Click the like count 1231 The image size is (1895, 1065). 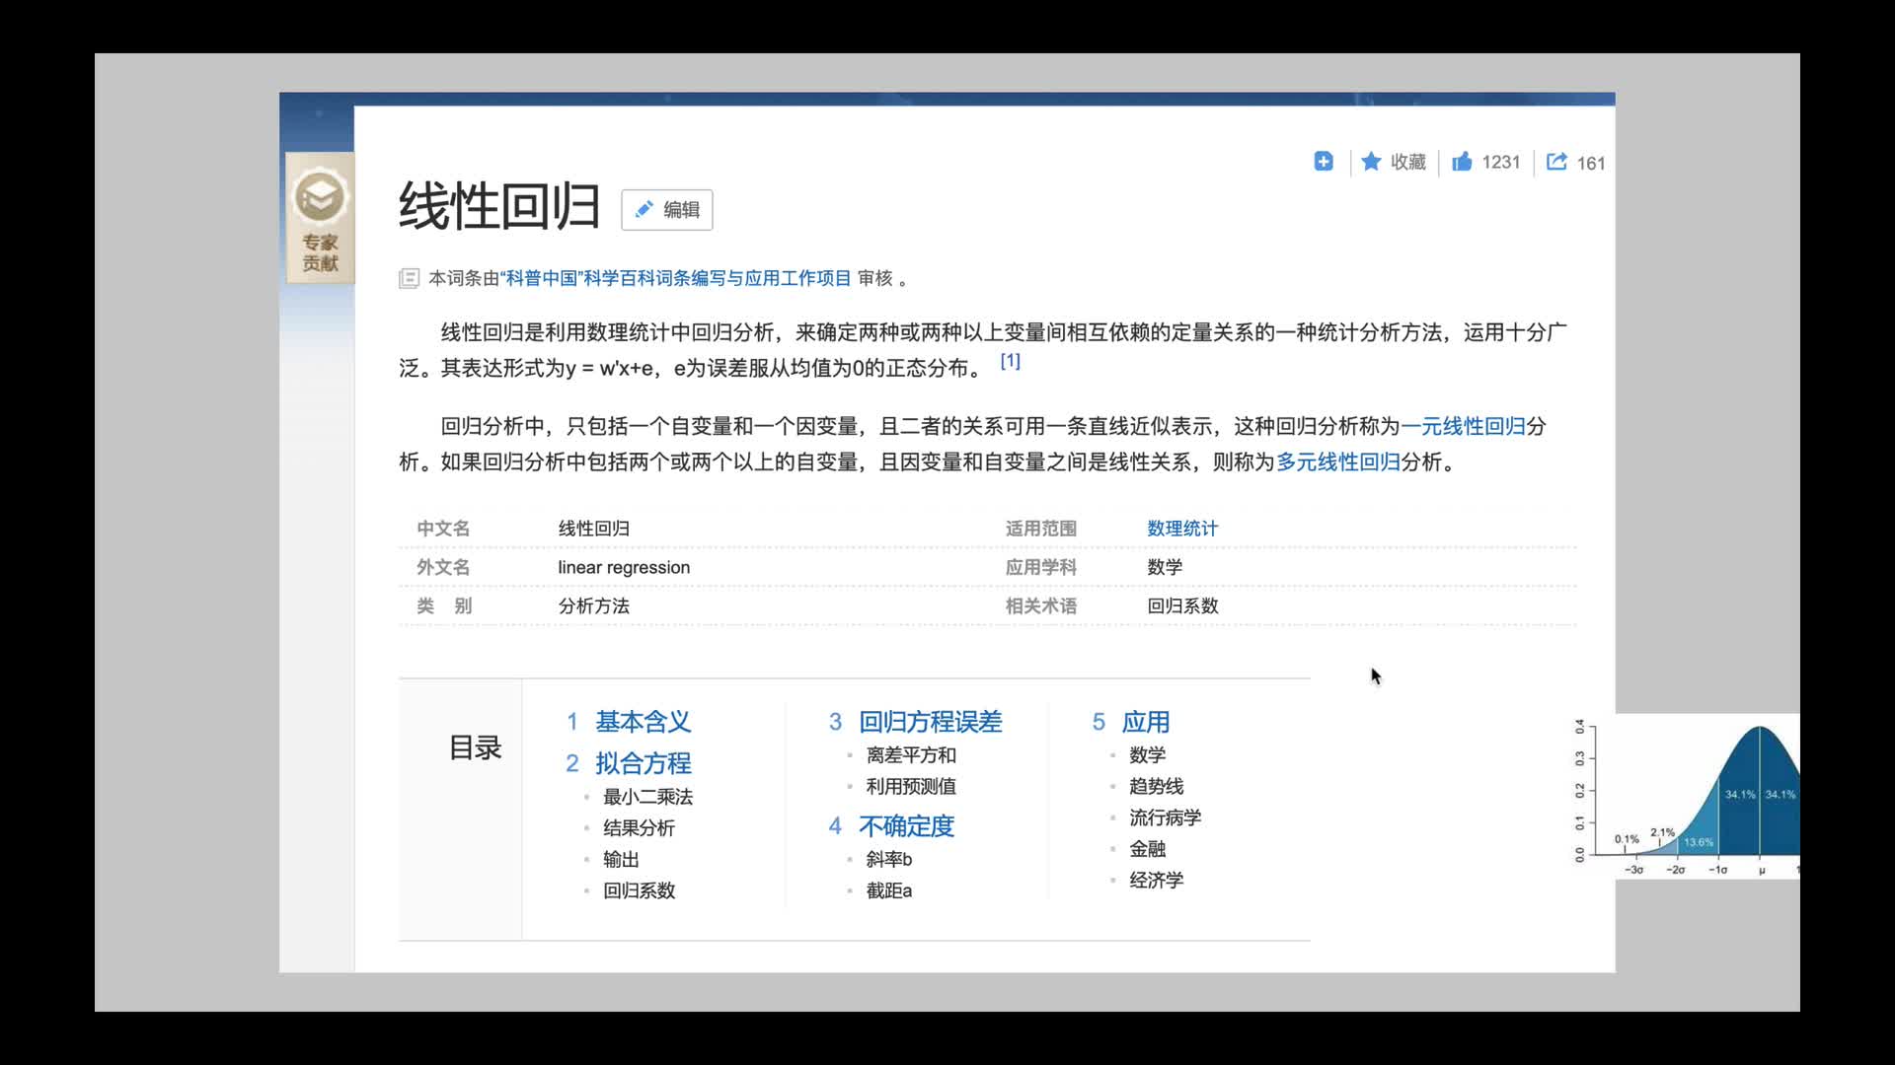click(x=1500, y=162)
